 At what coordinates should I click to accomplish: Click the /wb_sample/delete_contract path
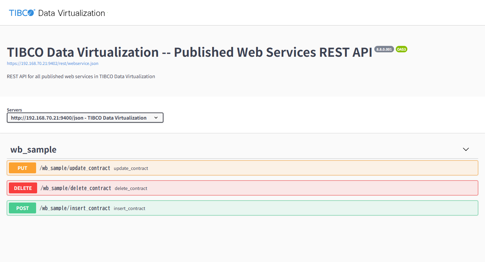click(x=76, y=188)
